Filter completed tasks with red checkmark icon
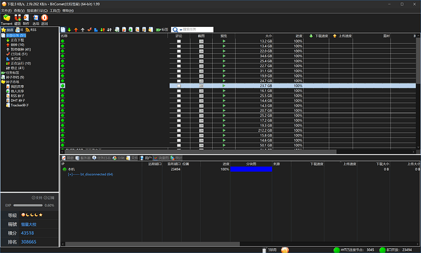421x253 pixels. 90,29
